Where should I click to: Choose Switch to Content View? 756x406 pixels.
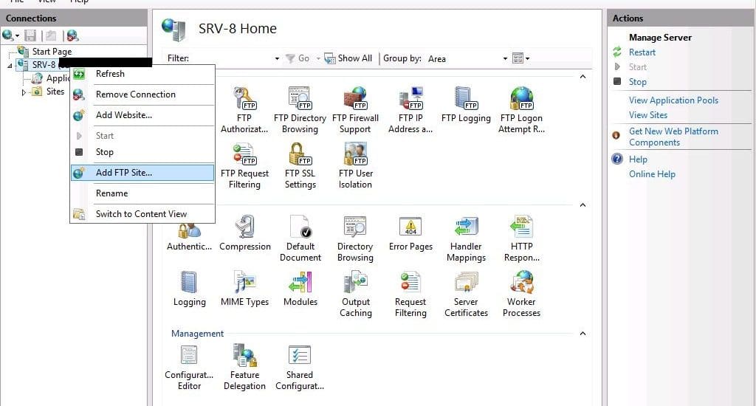point(142,214)
